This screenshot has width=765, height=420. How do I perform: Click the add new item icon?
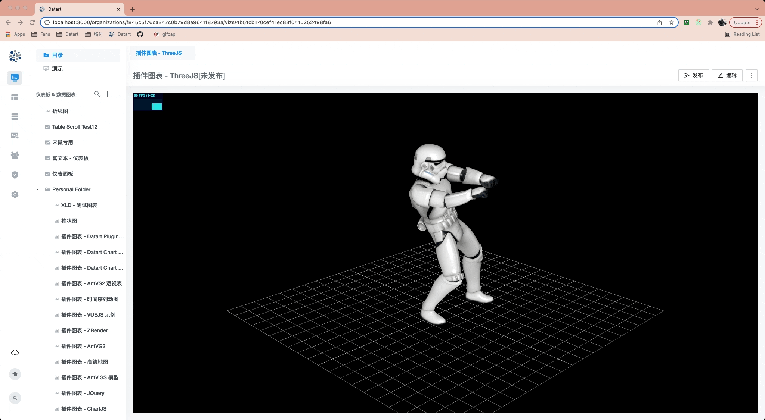point(107,94)
